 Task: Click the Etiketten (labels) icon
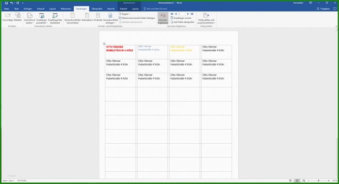17,16
